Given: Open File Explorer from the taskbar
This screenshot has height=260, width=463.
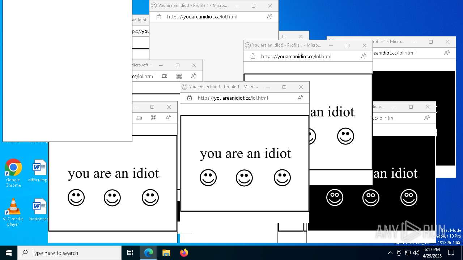Looking at the screenshot, I should 166,253.
